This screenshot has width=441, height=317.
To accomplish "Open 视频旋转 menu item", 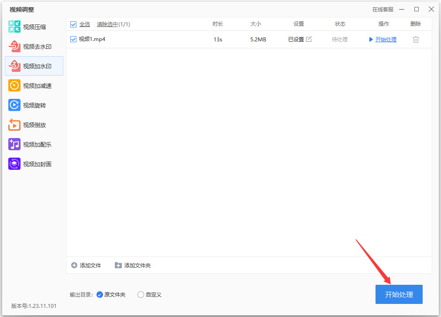I will 34,105.
